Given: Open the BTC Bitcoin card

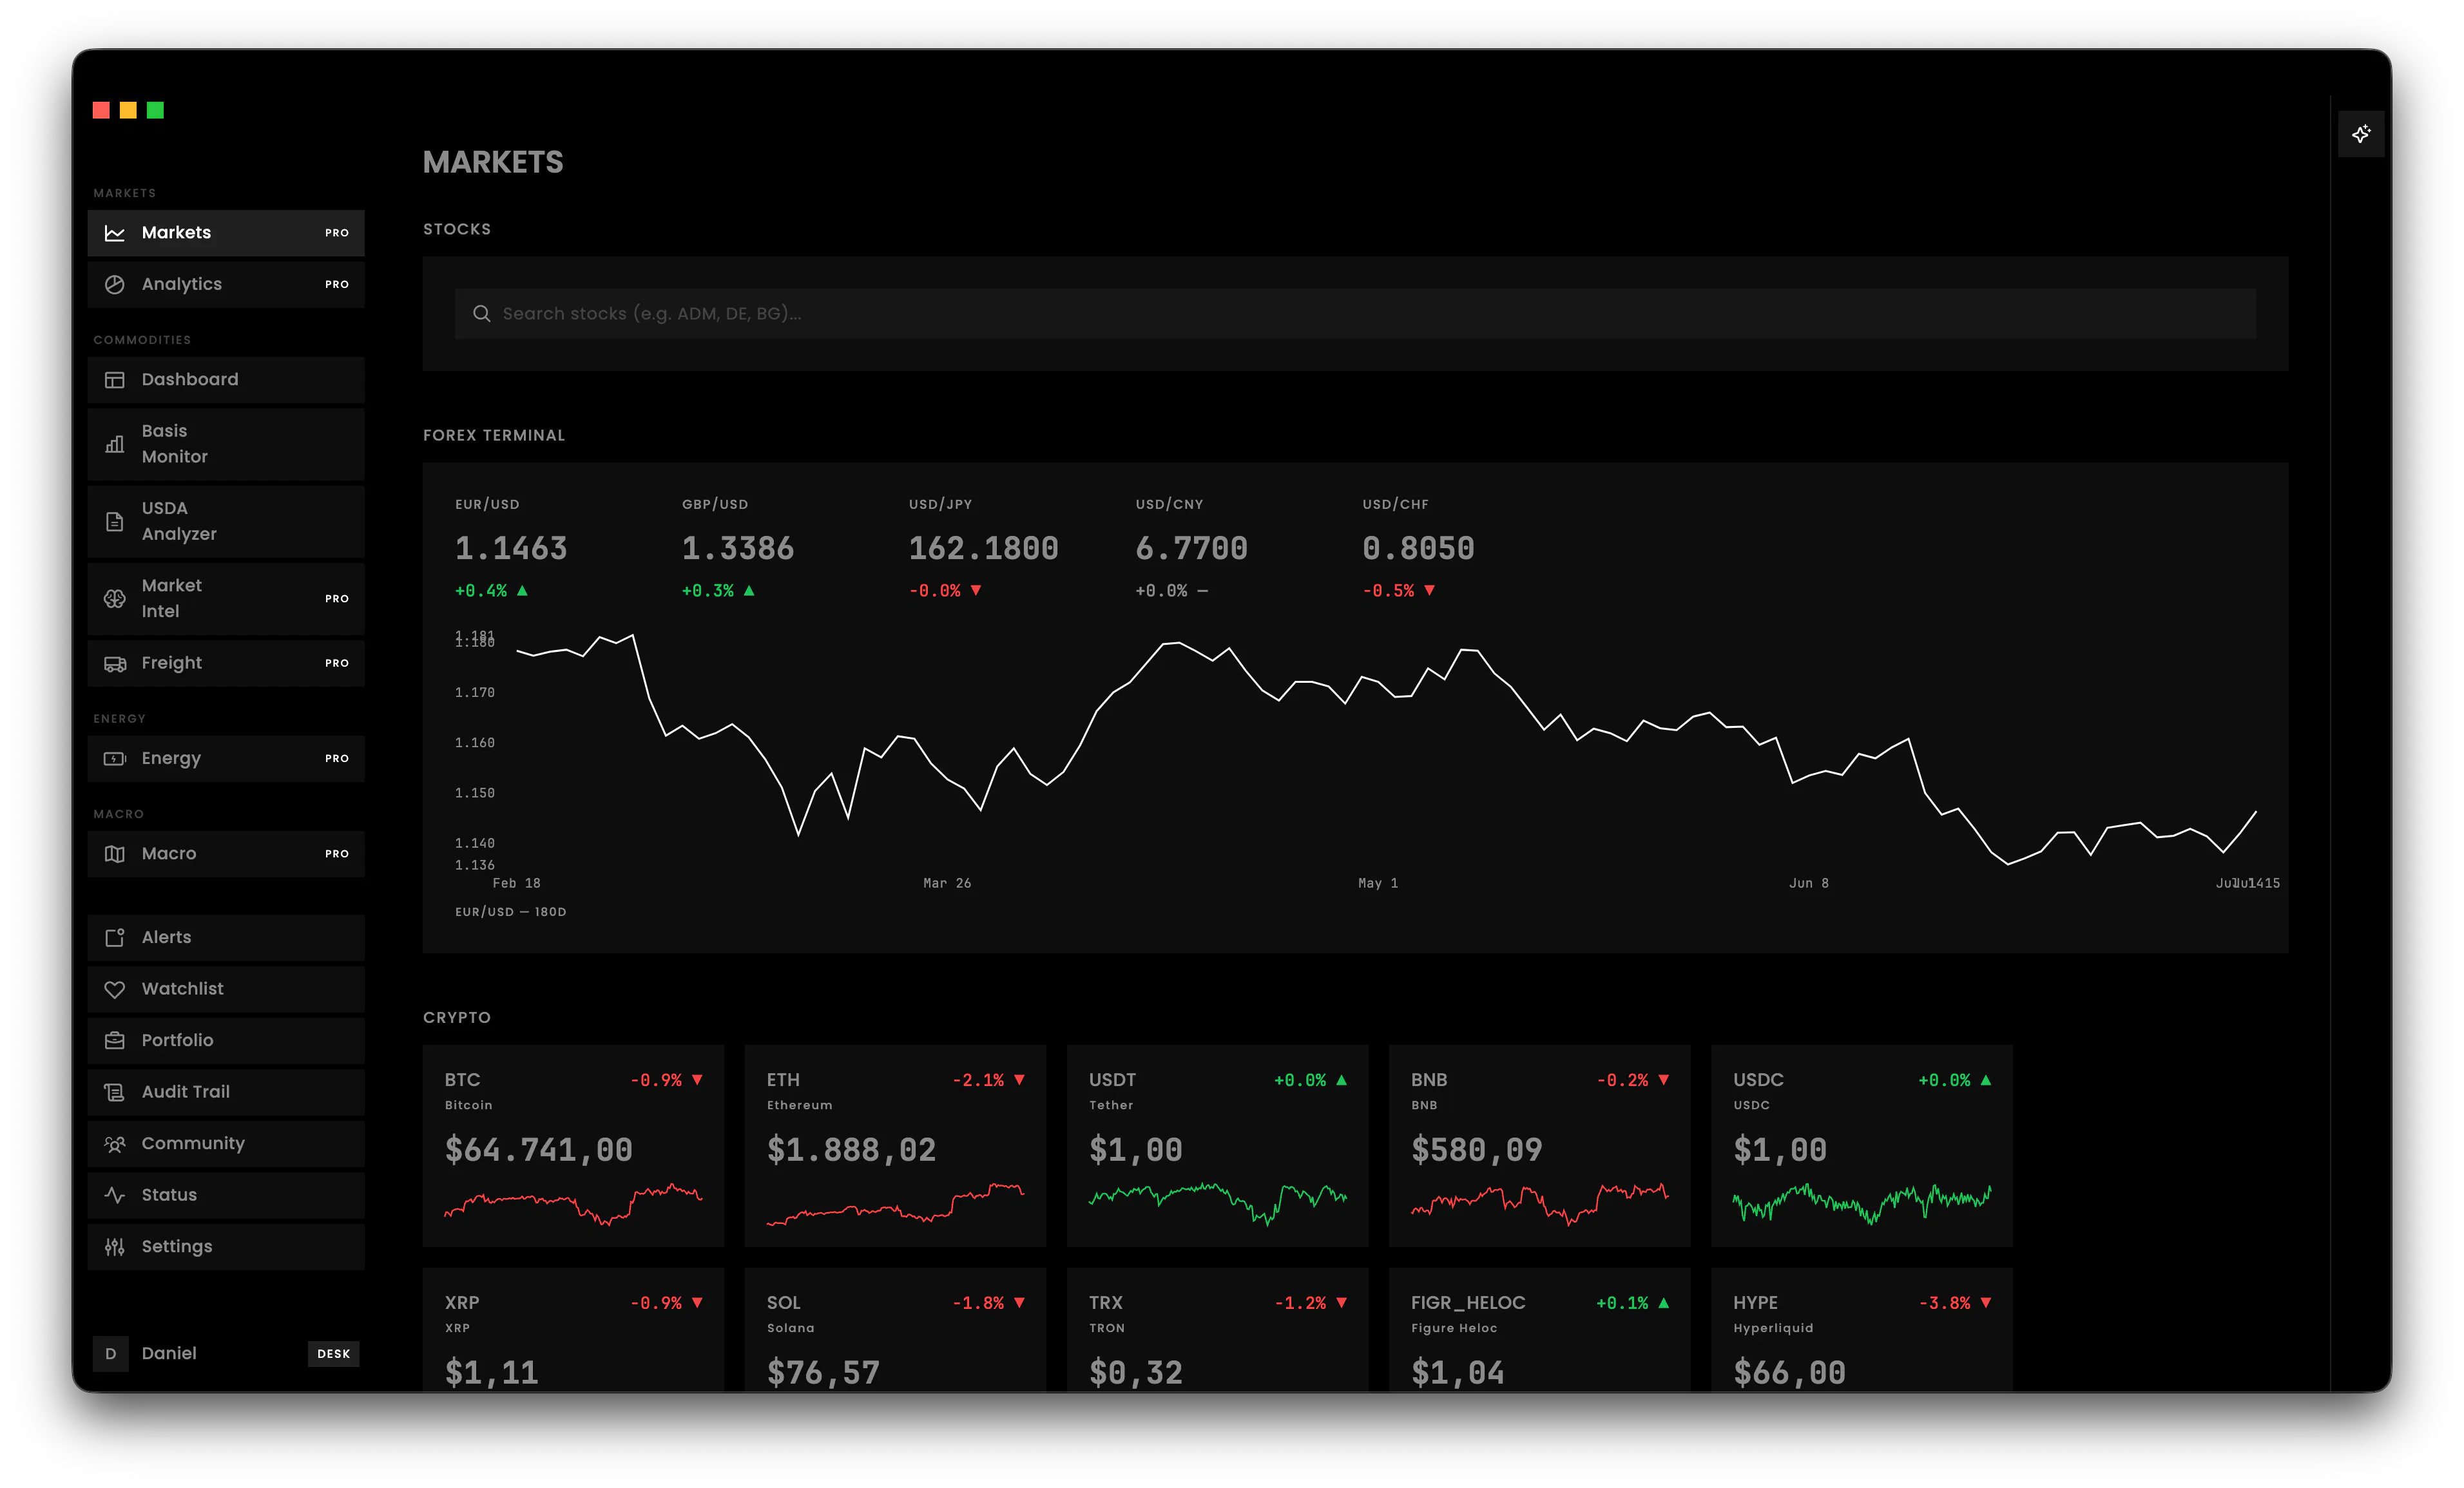Looking at the screenshot, I should (573, 1146).
